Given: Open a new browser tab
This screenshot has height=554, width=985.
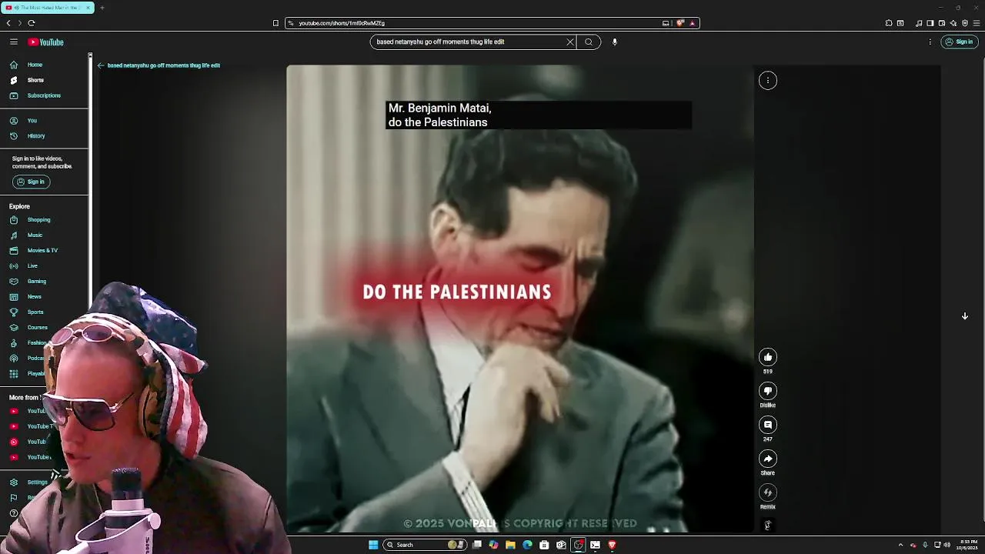Looking at the screenshot, I should tap(102, 8).
